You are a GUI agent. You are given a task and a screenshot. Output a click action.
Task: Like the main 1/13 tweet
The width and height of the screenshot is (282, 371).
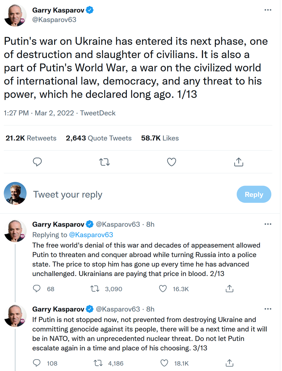[171, 162]
